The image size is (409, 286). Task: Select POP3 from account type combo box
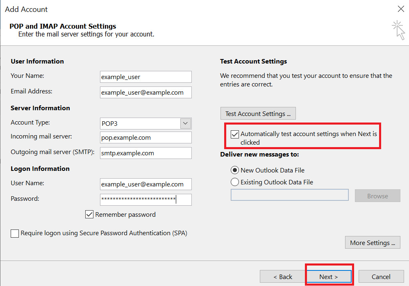pyautogui.click(x=145, y=123)
